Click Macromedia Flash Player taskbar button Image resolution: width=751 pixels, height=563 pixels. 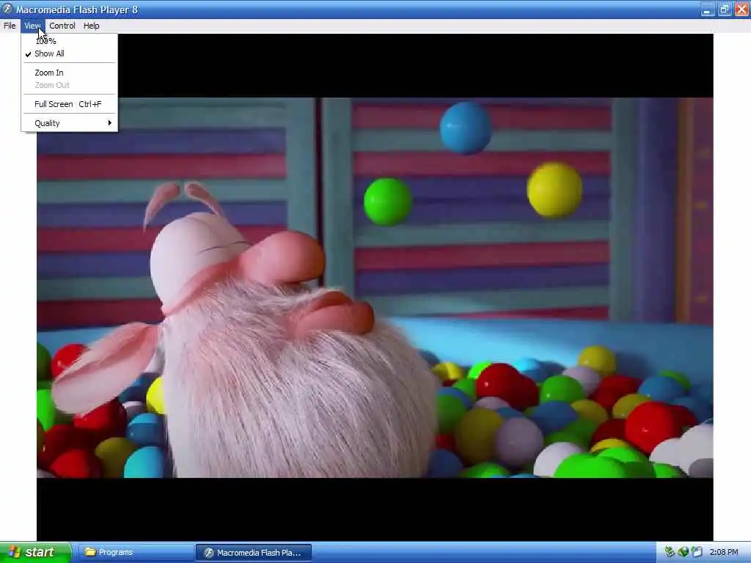click(x=254, y=552)
